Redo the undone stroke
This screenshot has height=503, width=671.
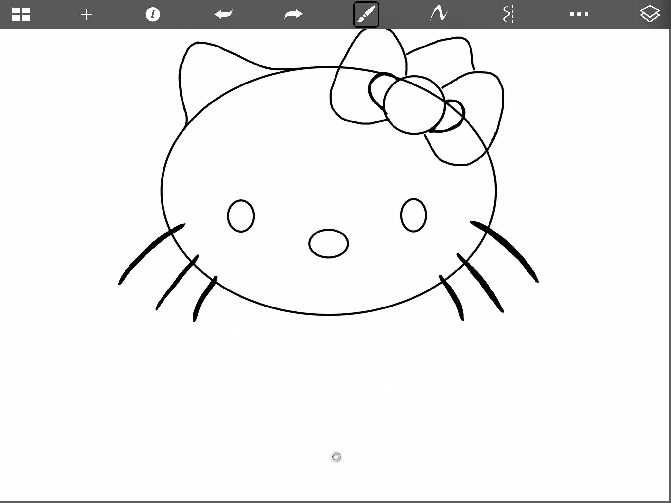(294, 14)
